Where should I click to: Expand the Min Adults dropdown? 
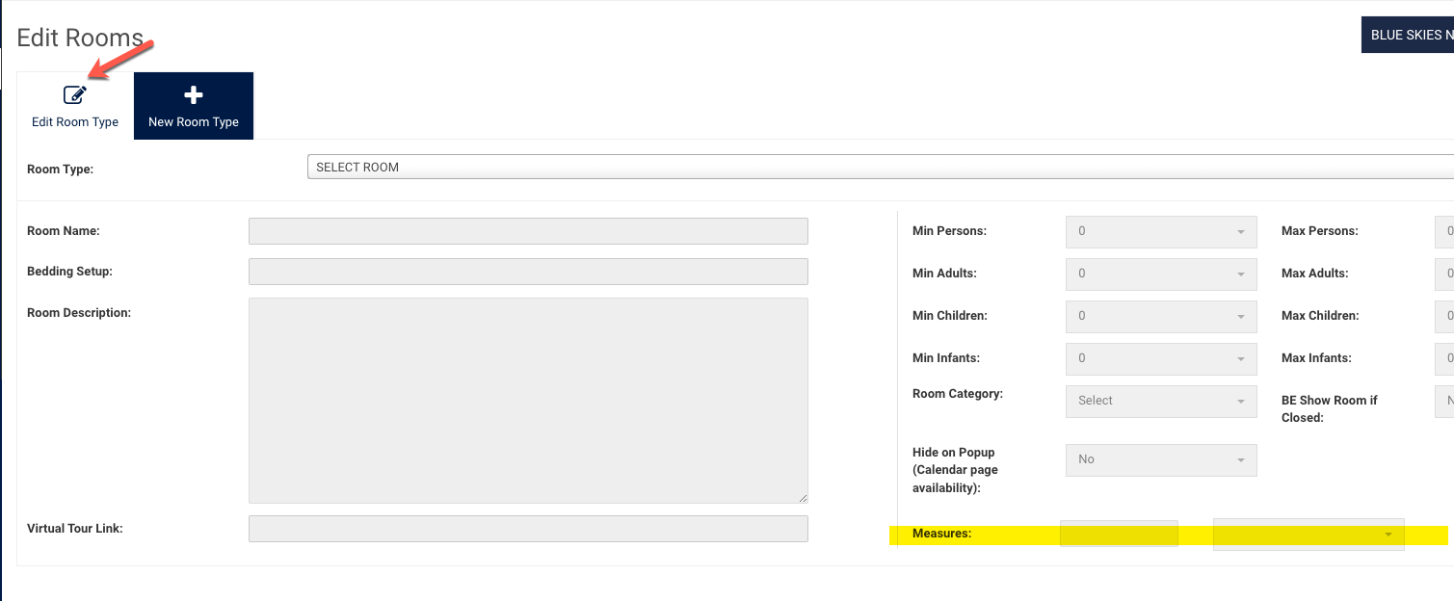tap(1161, 274)
